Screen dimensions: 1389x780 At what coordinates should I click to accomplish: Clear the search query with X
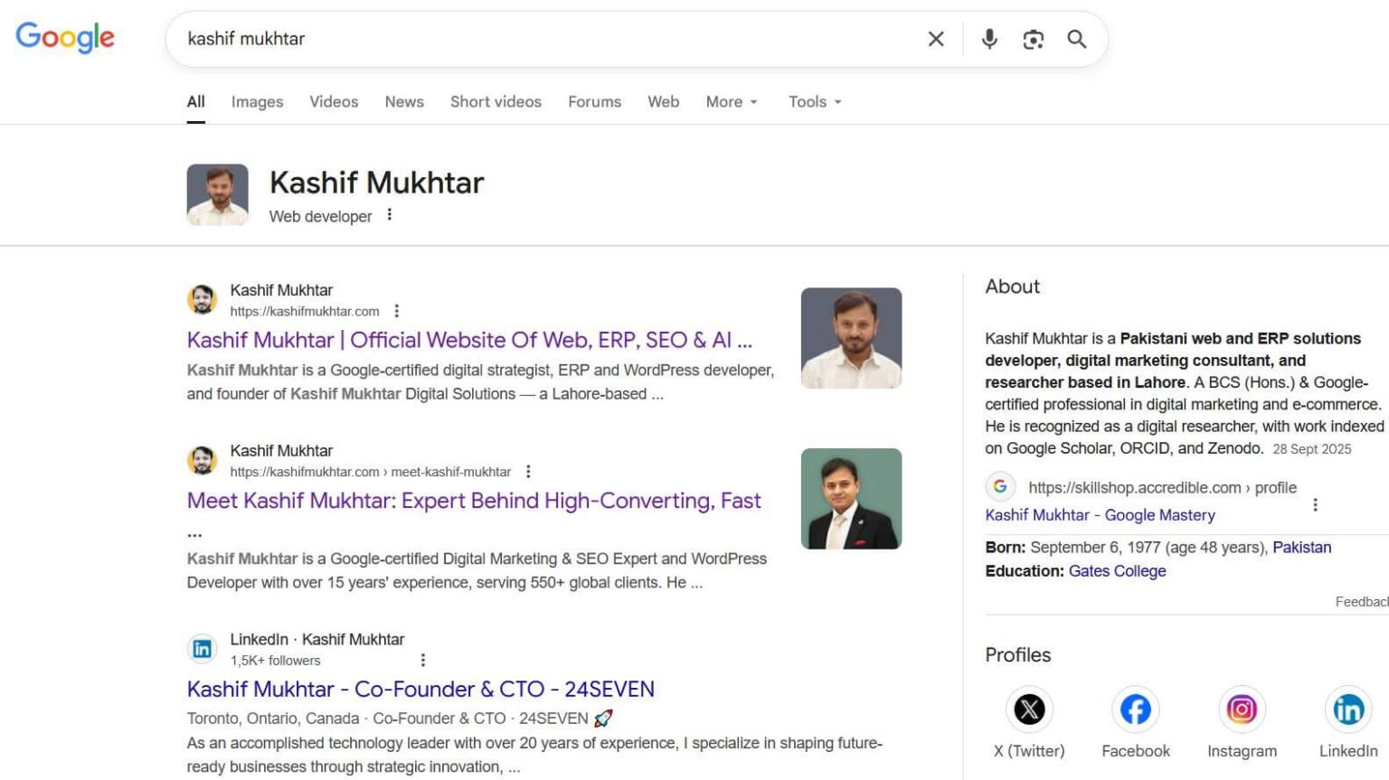pos(936,39)
